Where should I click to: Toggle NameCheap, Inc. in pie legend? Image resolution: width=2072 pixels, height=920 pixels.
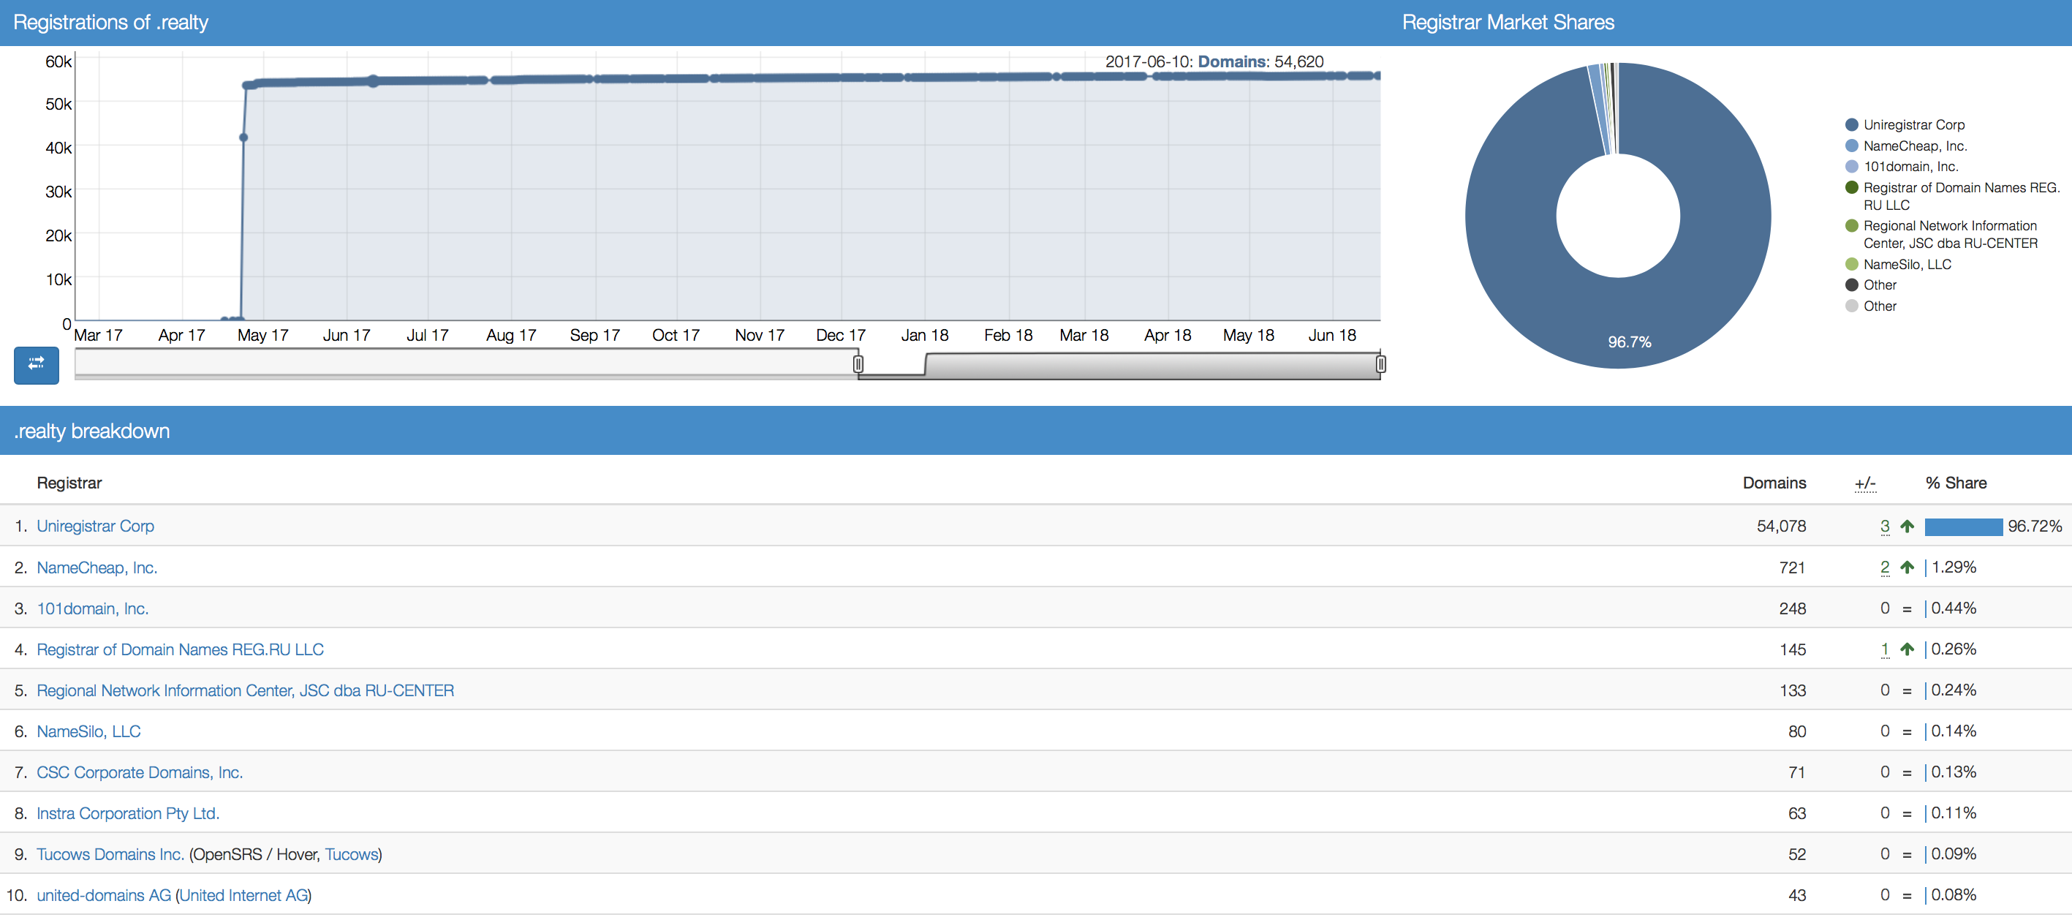[1905, 146]
